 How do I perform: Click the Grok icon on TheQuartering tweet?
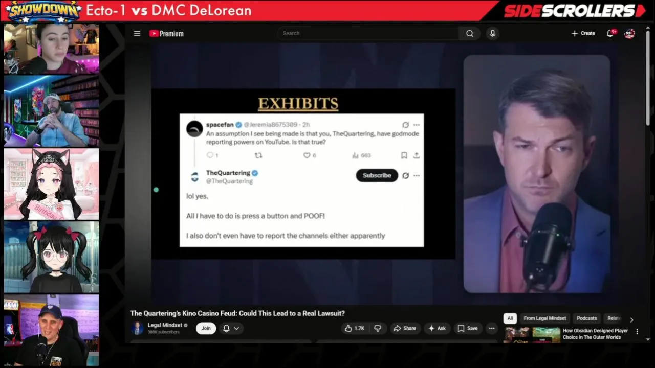coord(405,175)
